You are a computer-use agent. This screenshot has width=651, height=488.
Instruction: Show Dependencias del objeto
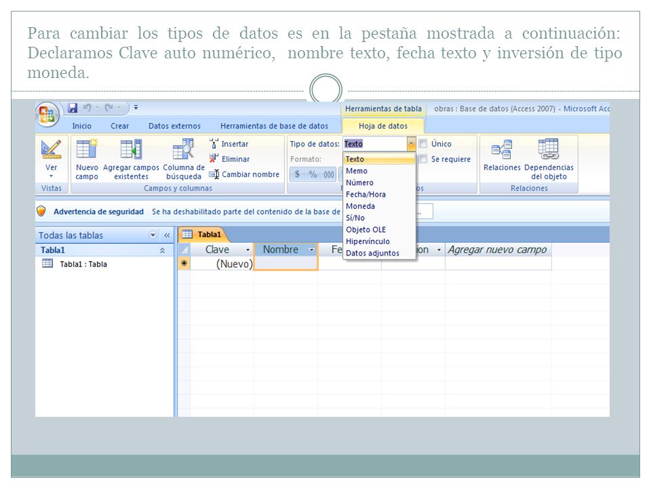(x=549, y=160)
